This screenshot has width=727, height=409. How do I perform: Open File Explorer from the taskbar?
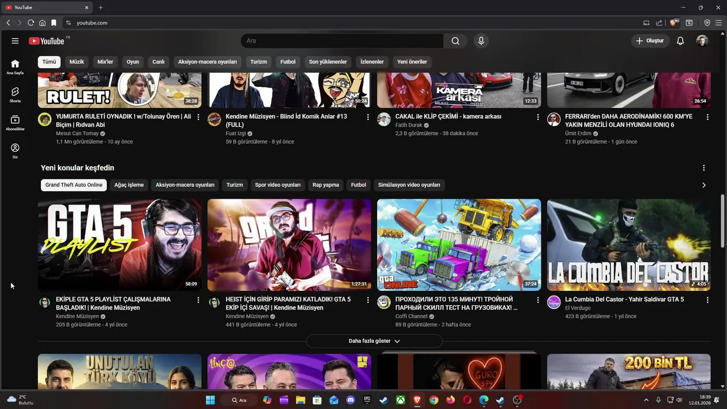coord(300,400)
